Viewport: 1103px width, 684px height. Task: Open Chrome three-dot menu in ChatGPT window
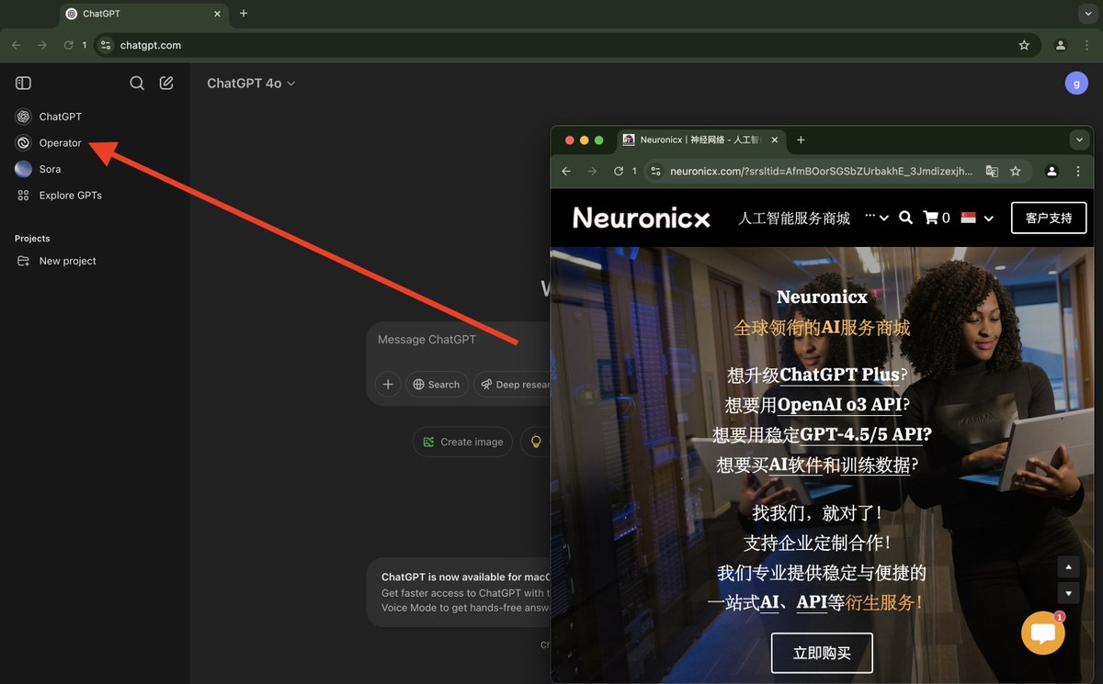(1086, 45)
